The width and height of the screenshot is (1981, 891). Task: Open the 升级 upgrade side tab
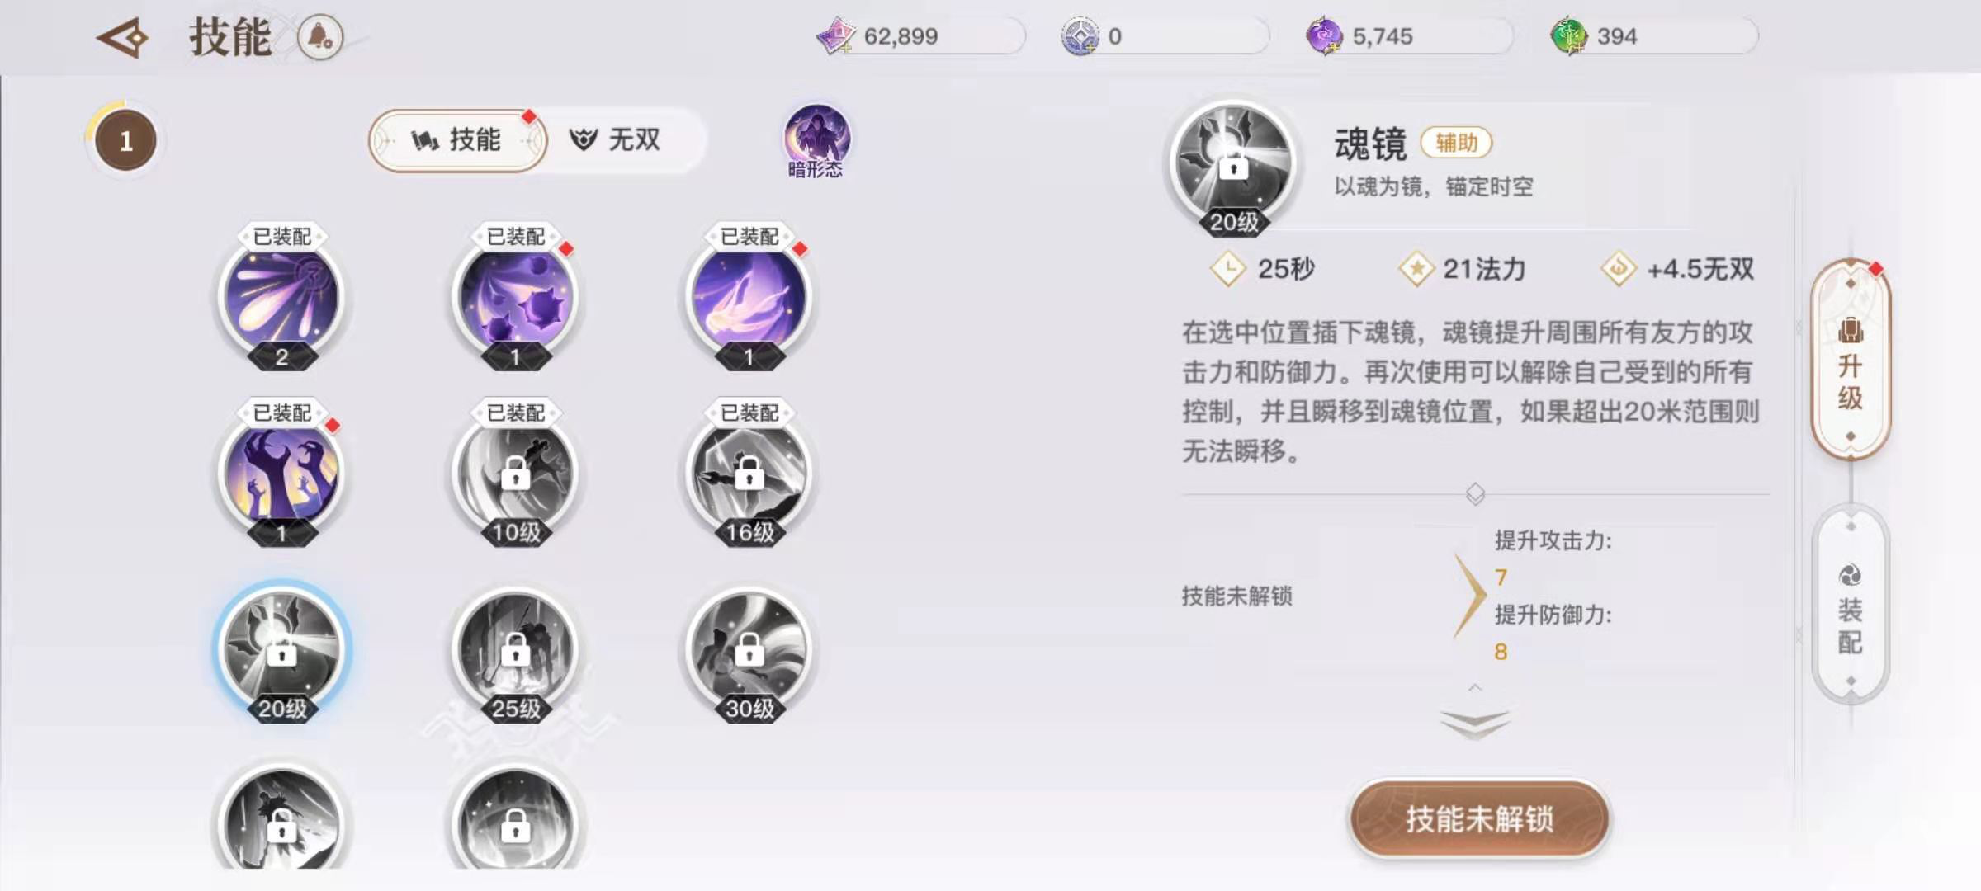(1851, 359)
